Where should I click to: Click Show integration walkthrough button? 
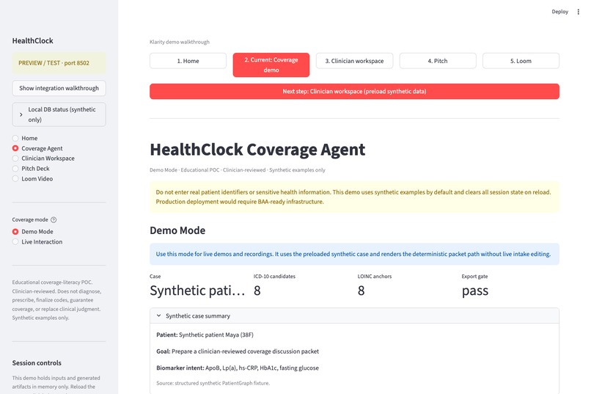pos(59,88)
